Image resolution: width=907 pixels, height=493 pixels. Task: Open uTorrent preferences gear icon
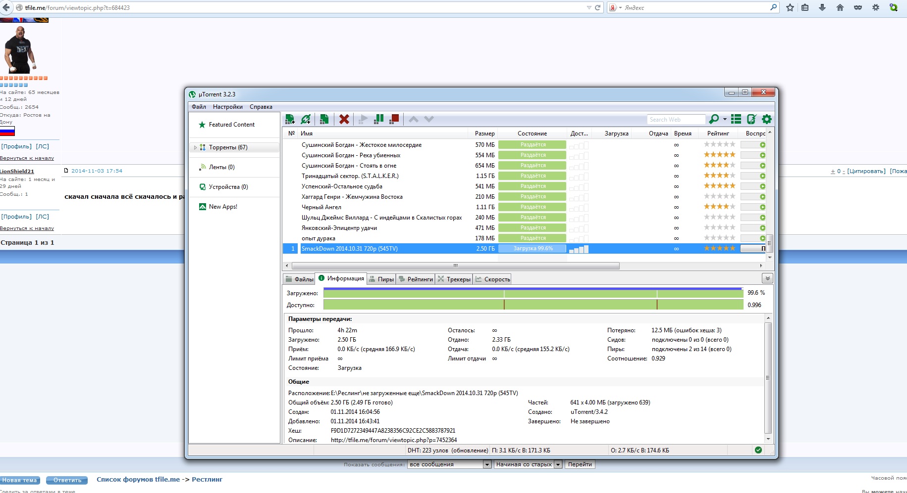pos(767,119)
